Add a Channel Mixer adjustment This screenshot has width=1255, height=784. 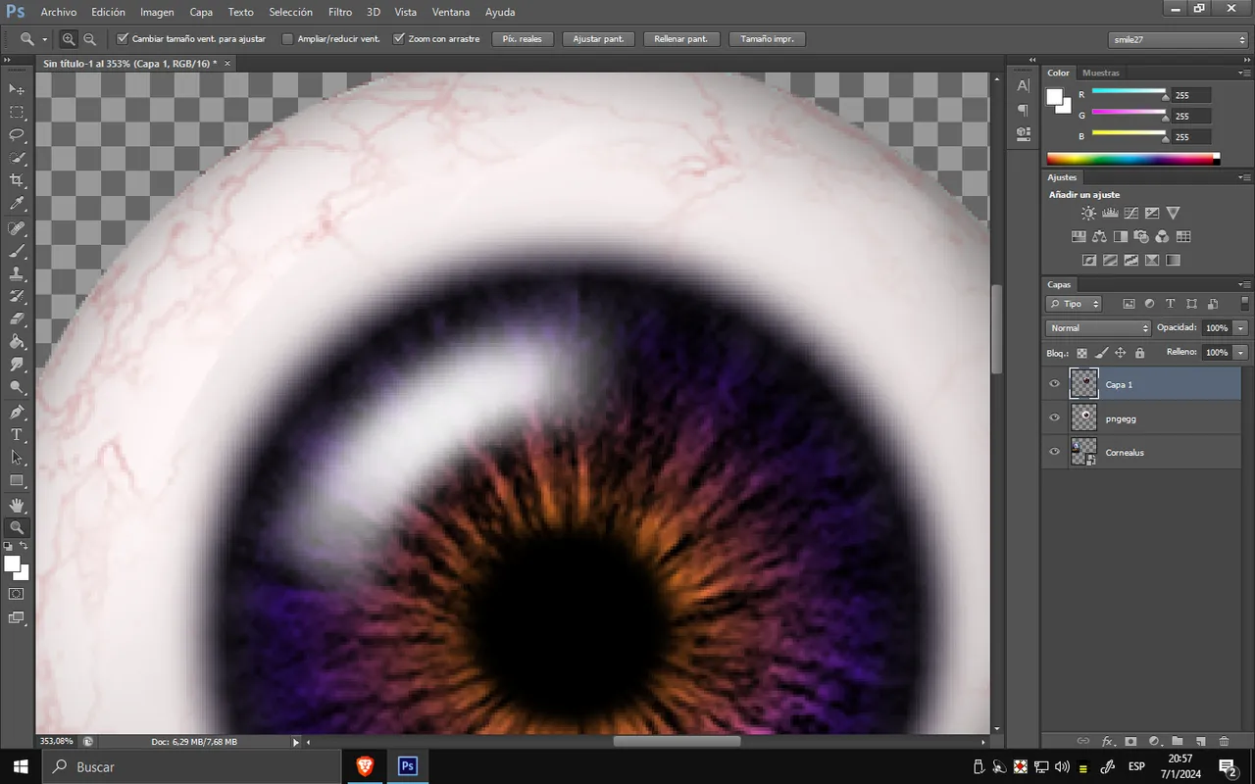1162,236
